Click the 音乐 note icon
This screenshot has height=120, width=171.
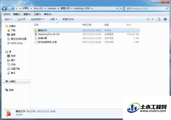(x=9, y=73)
